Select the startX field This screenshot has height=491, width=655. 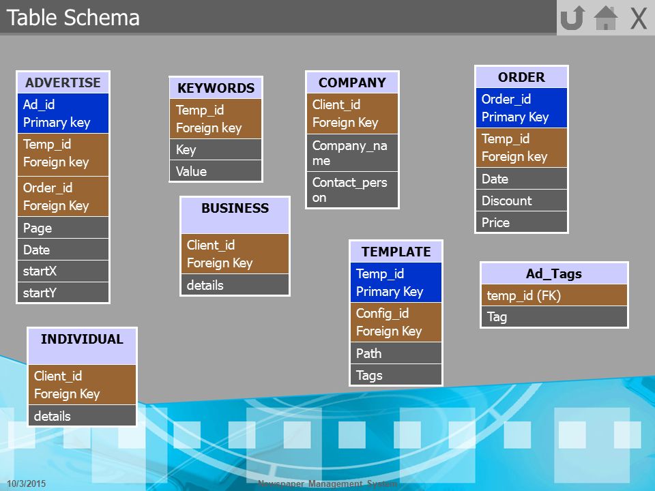63,271
